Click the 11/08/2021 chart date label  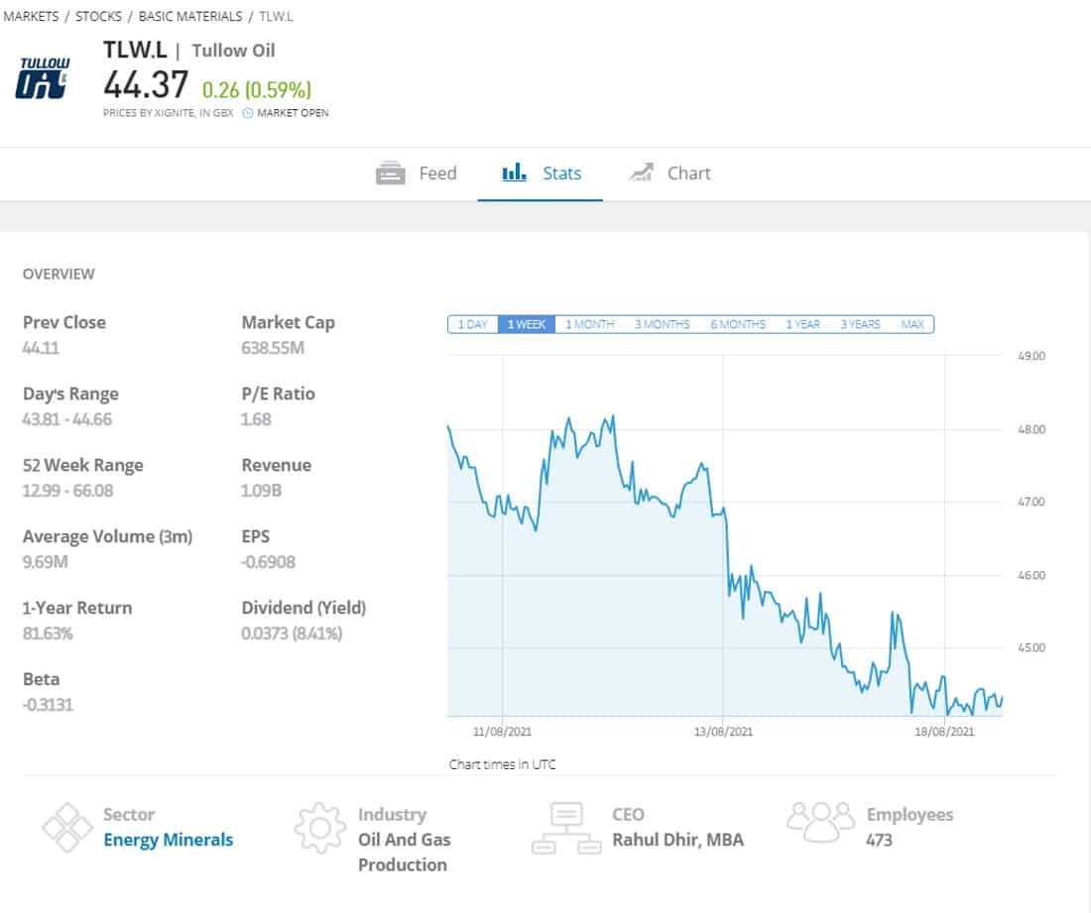click(x=502, y=732)
